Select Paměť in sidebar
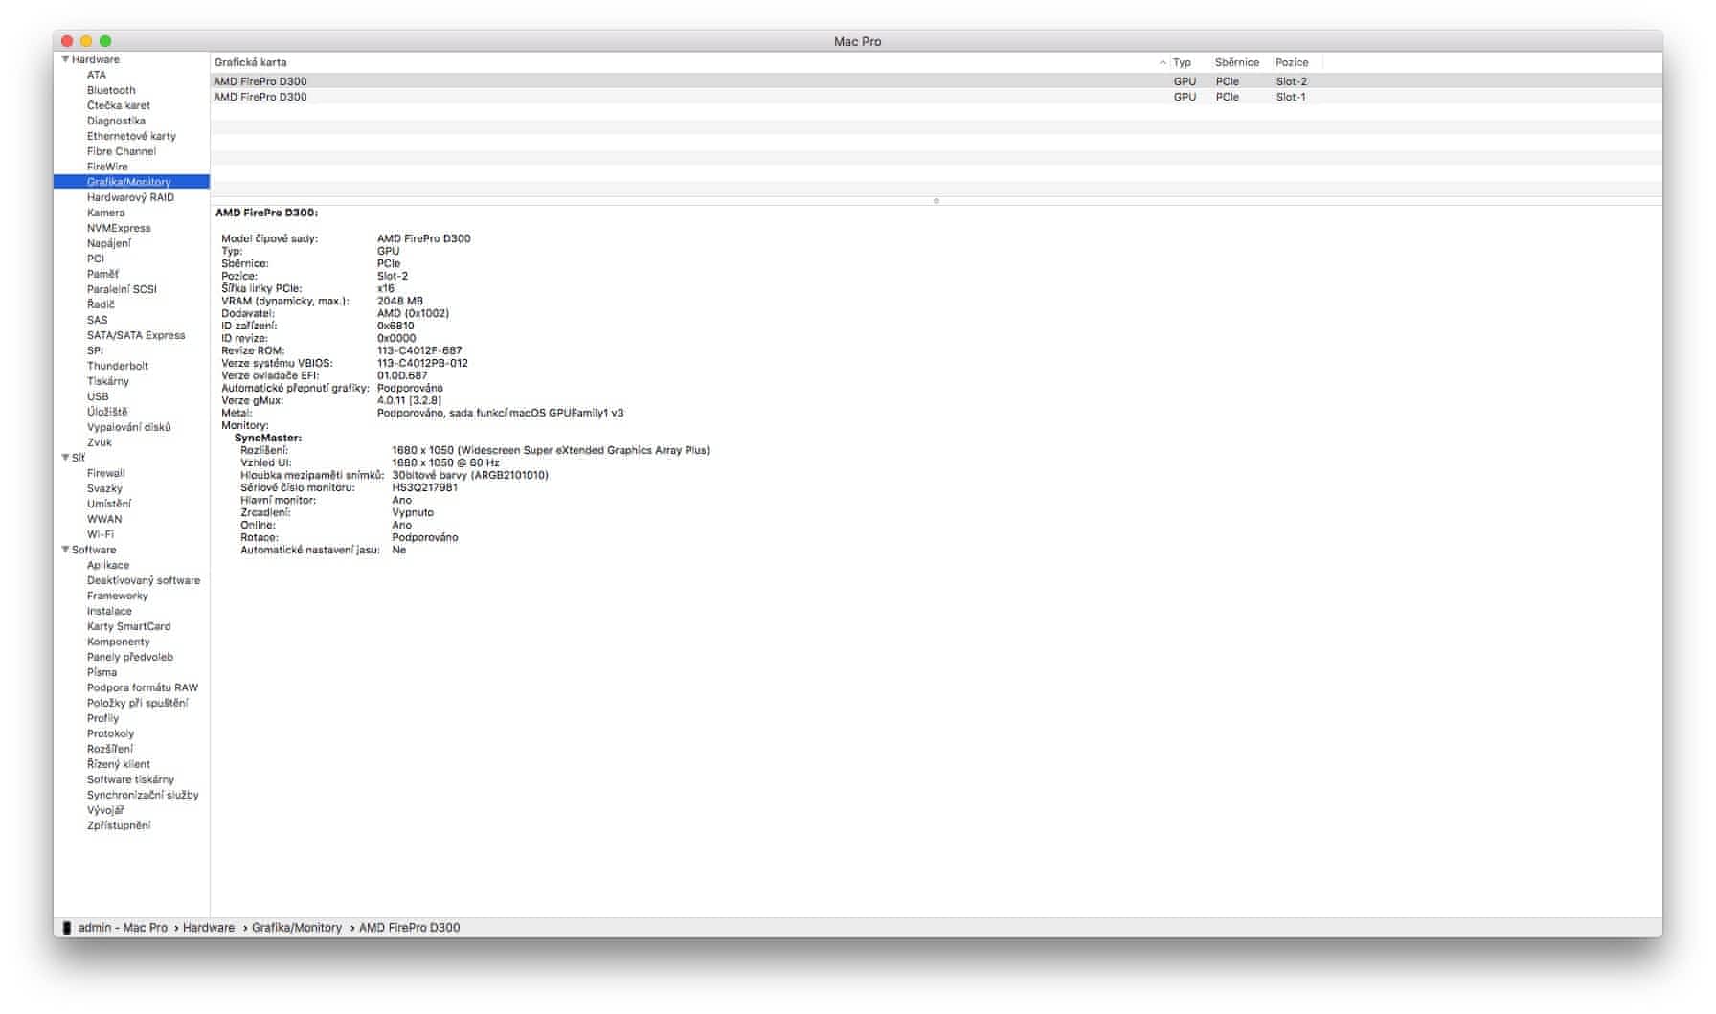This screenshot has height=1014, width=1716. (x=102, y=274)
